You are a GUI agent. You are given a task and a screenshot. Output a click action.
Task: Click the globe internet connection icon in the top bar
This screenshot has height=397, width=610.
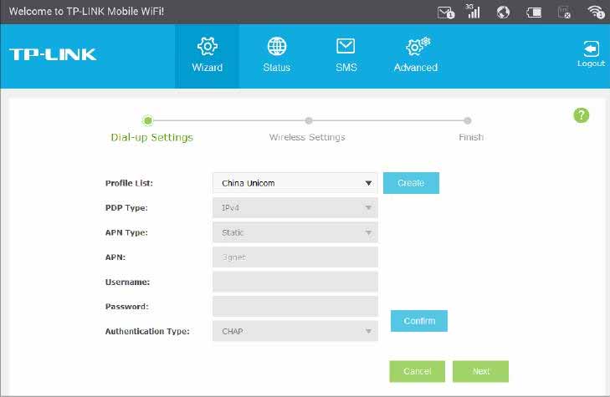pos(503,13)
